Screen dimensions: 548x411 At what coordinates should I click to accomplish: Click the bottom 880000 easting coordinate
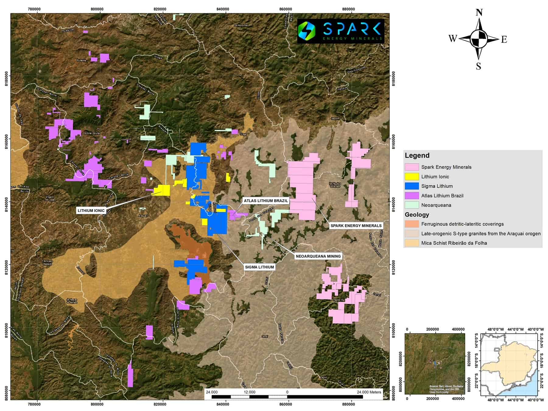coord(349,404)
